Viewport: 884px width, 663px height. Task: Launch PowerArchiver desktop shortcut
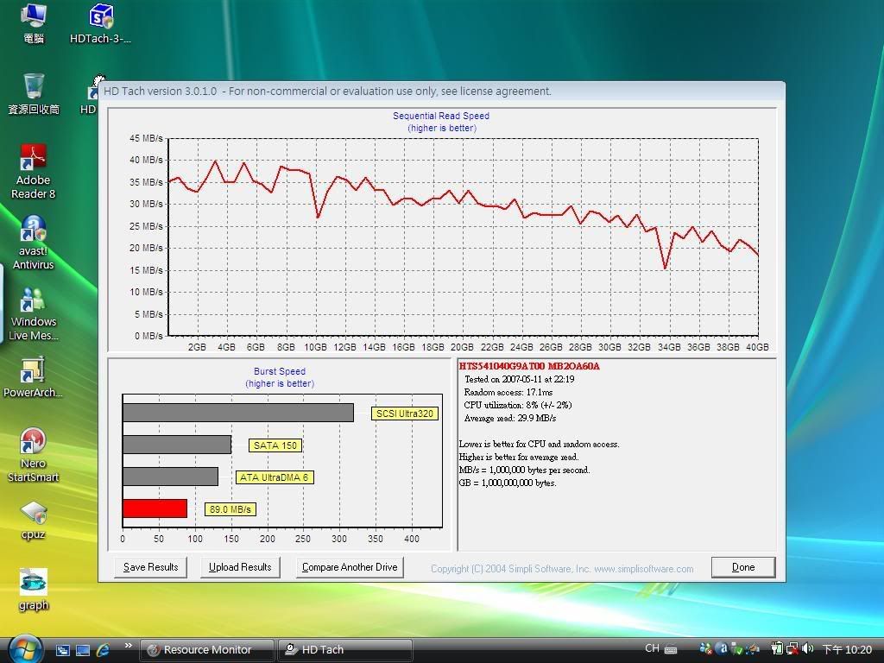coord(34,377)
